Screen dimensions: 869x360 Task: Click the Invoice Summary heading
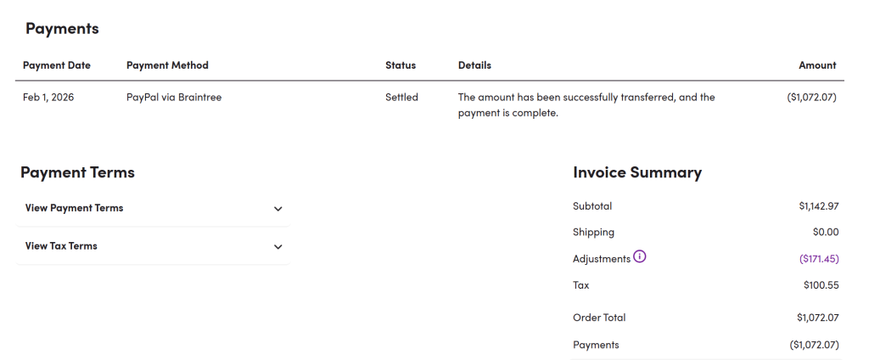(x=637, y=172)
